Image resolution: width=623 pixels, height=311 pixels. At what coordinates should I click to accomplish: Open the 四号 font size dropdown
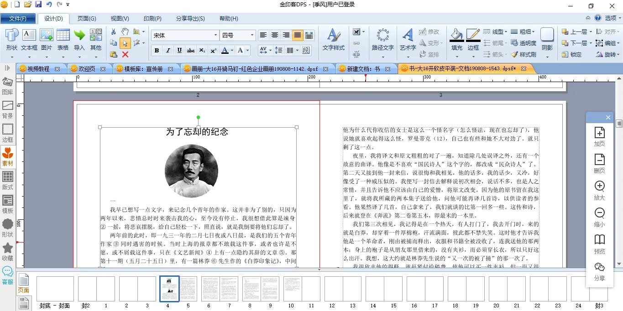point(252,35)
